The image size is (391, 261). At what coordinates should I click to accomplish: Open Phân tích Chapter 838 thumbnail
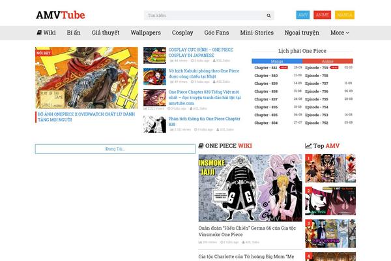tap(154, 124)
